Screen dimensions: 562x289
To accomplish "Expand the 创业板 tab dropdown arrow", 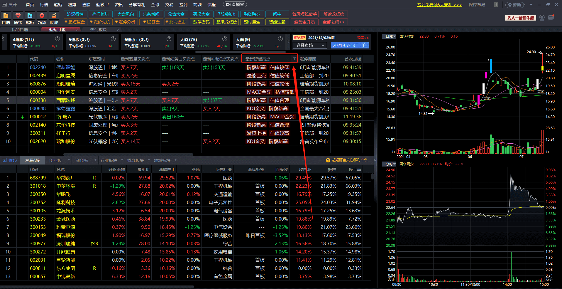I will [x=69, y=160].
